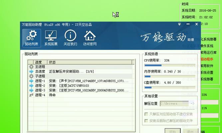Select the ACPI\PNP0103 motherboard install entry

coord(69,85)
